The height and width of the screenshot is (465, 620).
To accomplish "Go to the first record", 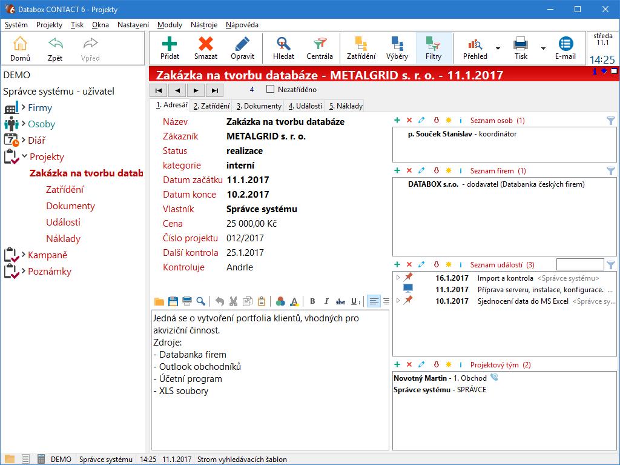I will tap(159, 90).
